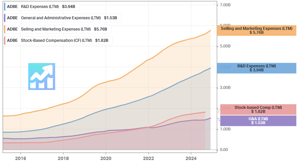Click the 2018 x-axis label

click(x=63, y=158)
